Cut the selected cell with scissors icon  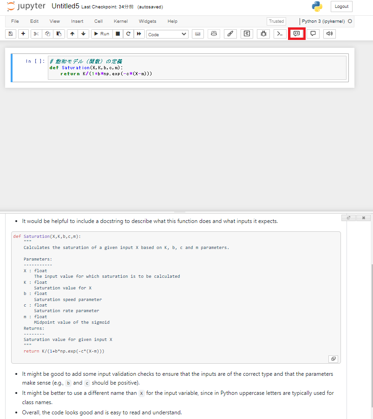(x=36, y=34)
